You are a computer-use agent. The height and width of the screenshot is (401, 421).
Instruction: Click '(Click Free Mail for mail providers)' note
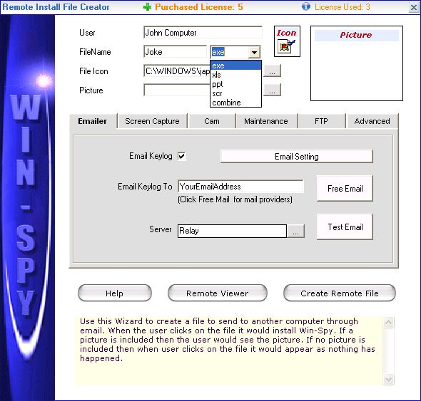(x=235, y=199)
